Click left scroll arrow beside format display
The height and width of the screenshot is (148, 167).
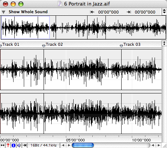pyautogui.click(x=63, y=145)
